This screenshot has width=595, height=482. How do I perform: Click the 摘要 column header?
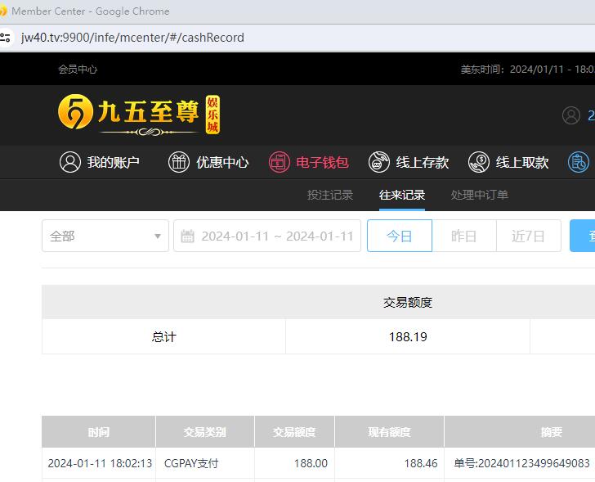click(552, 432)
